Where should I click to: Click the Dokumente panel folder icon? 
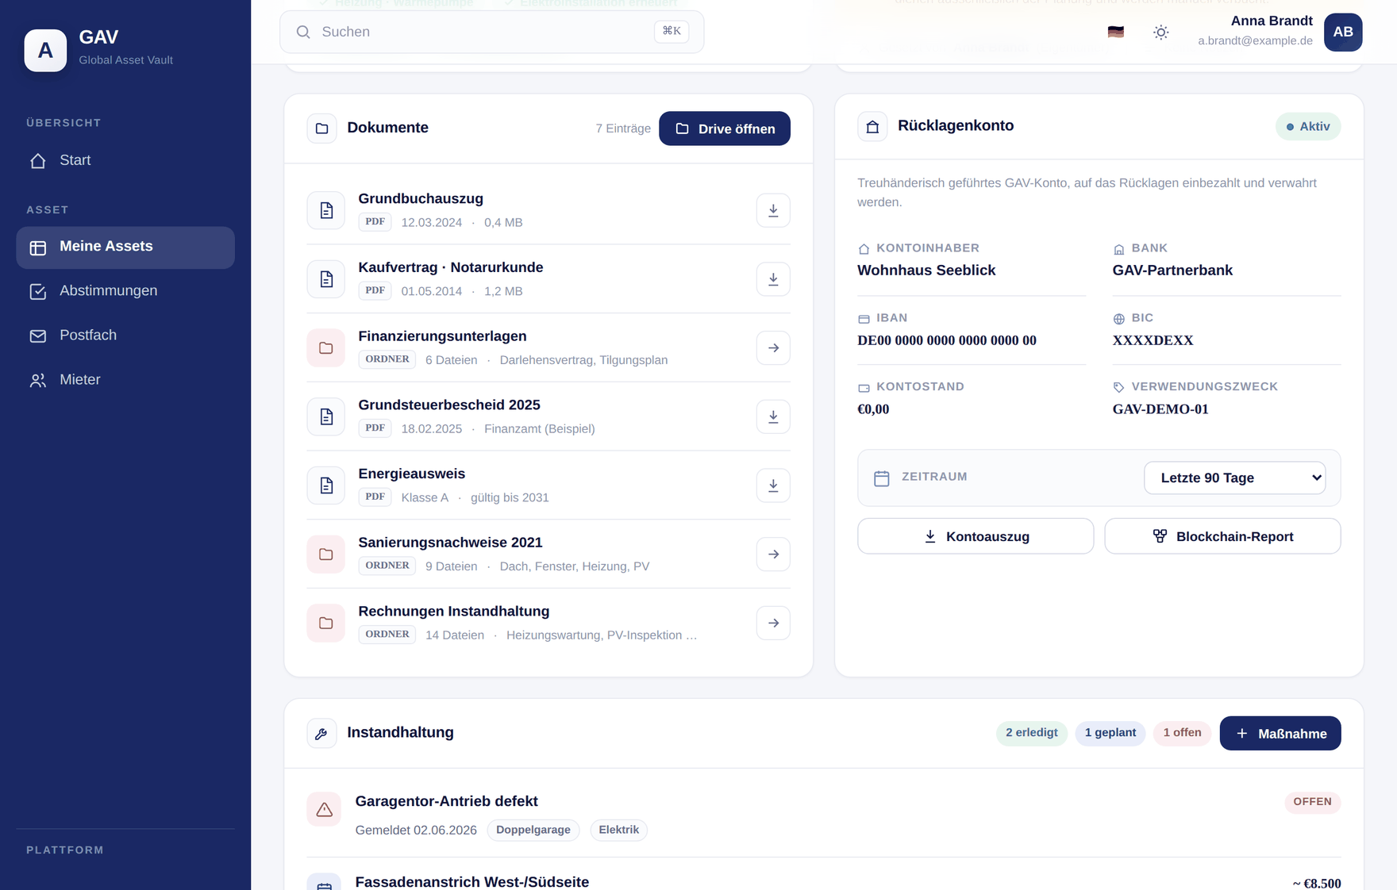tap(321, 129)
